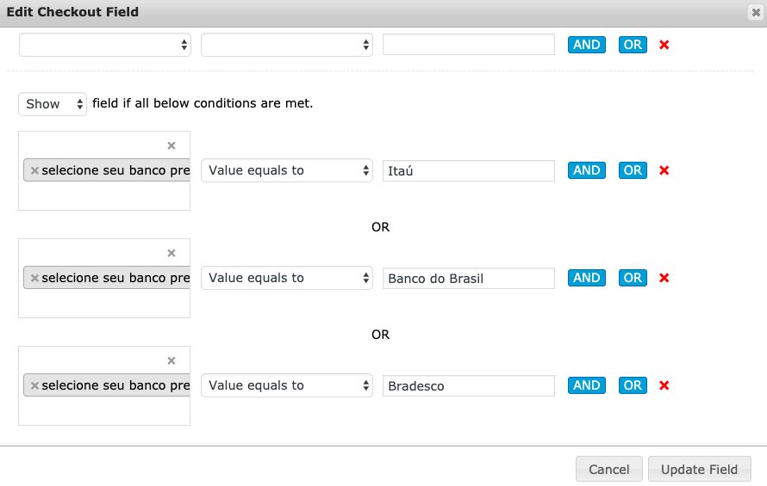767x486 pixels.
Task: Add OR condition after Banco do Brasil
Action: pyautogui.click(x=633, y=278)
